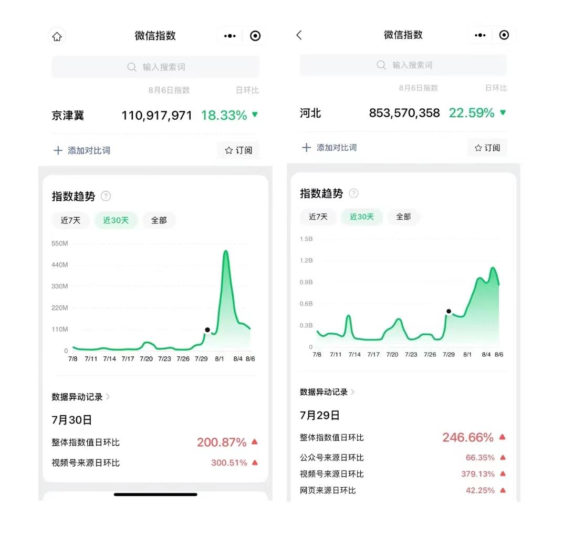
Task: Click the search field in left 京津冀 screen
Action: [155, 67]
